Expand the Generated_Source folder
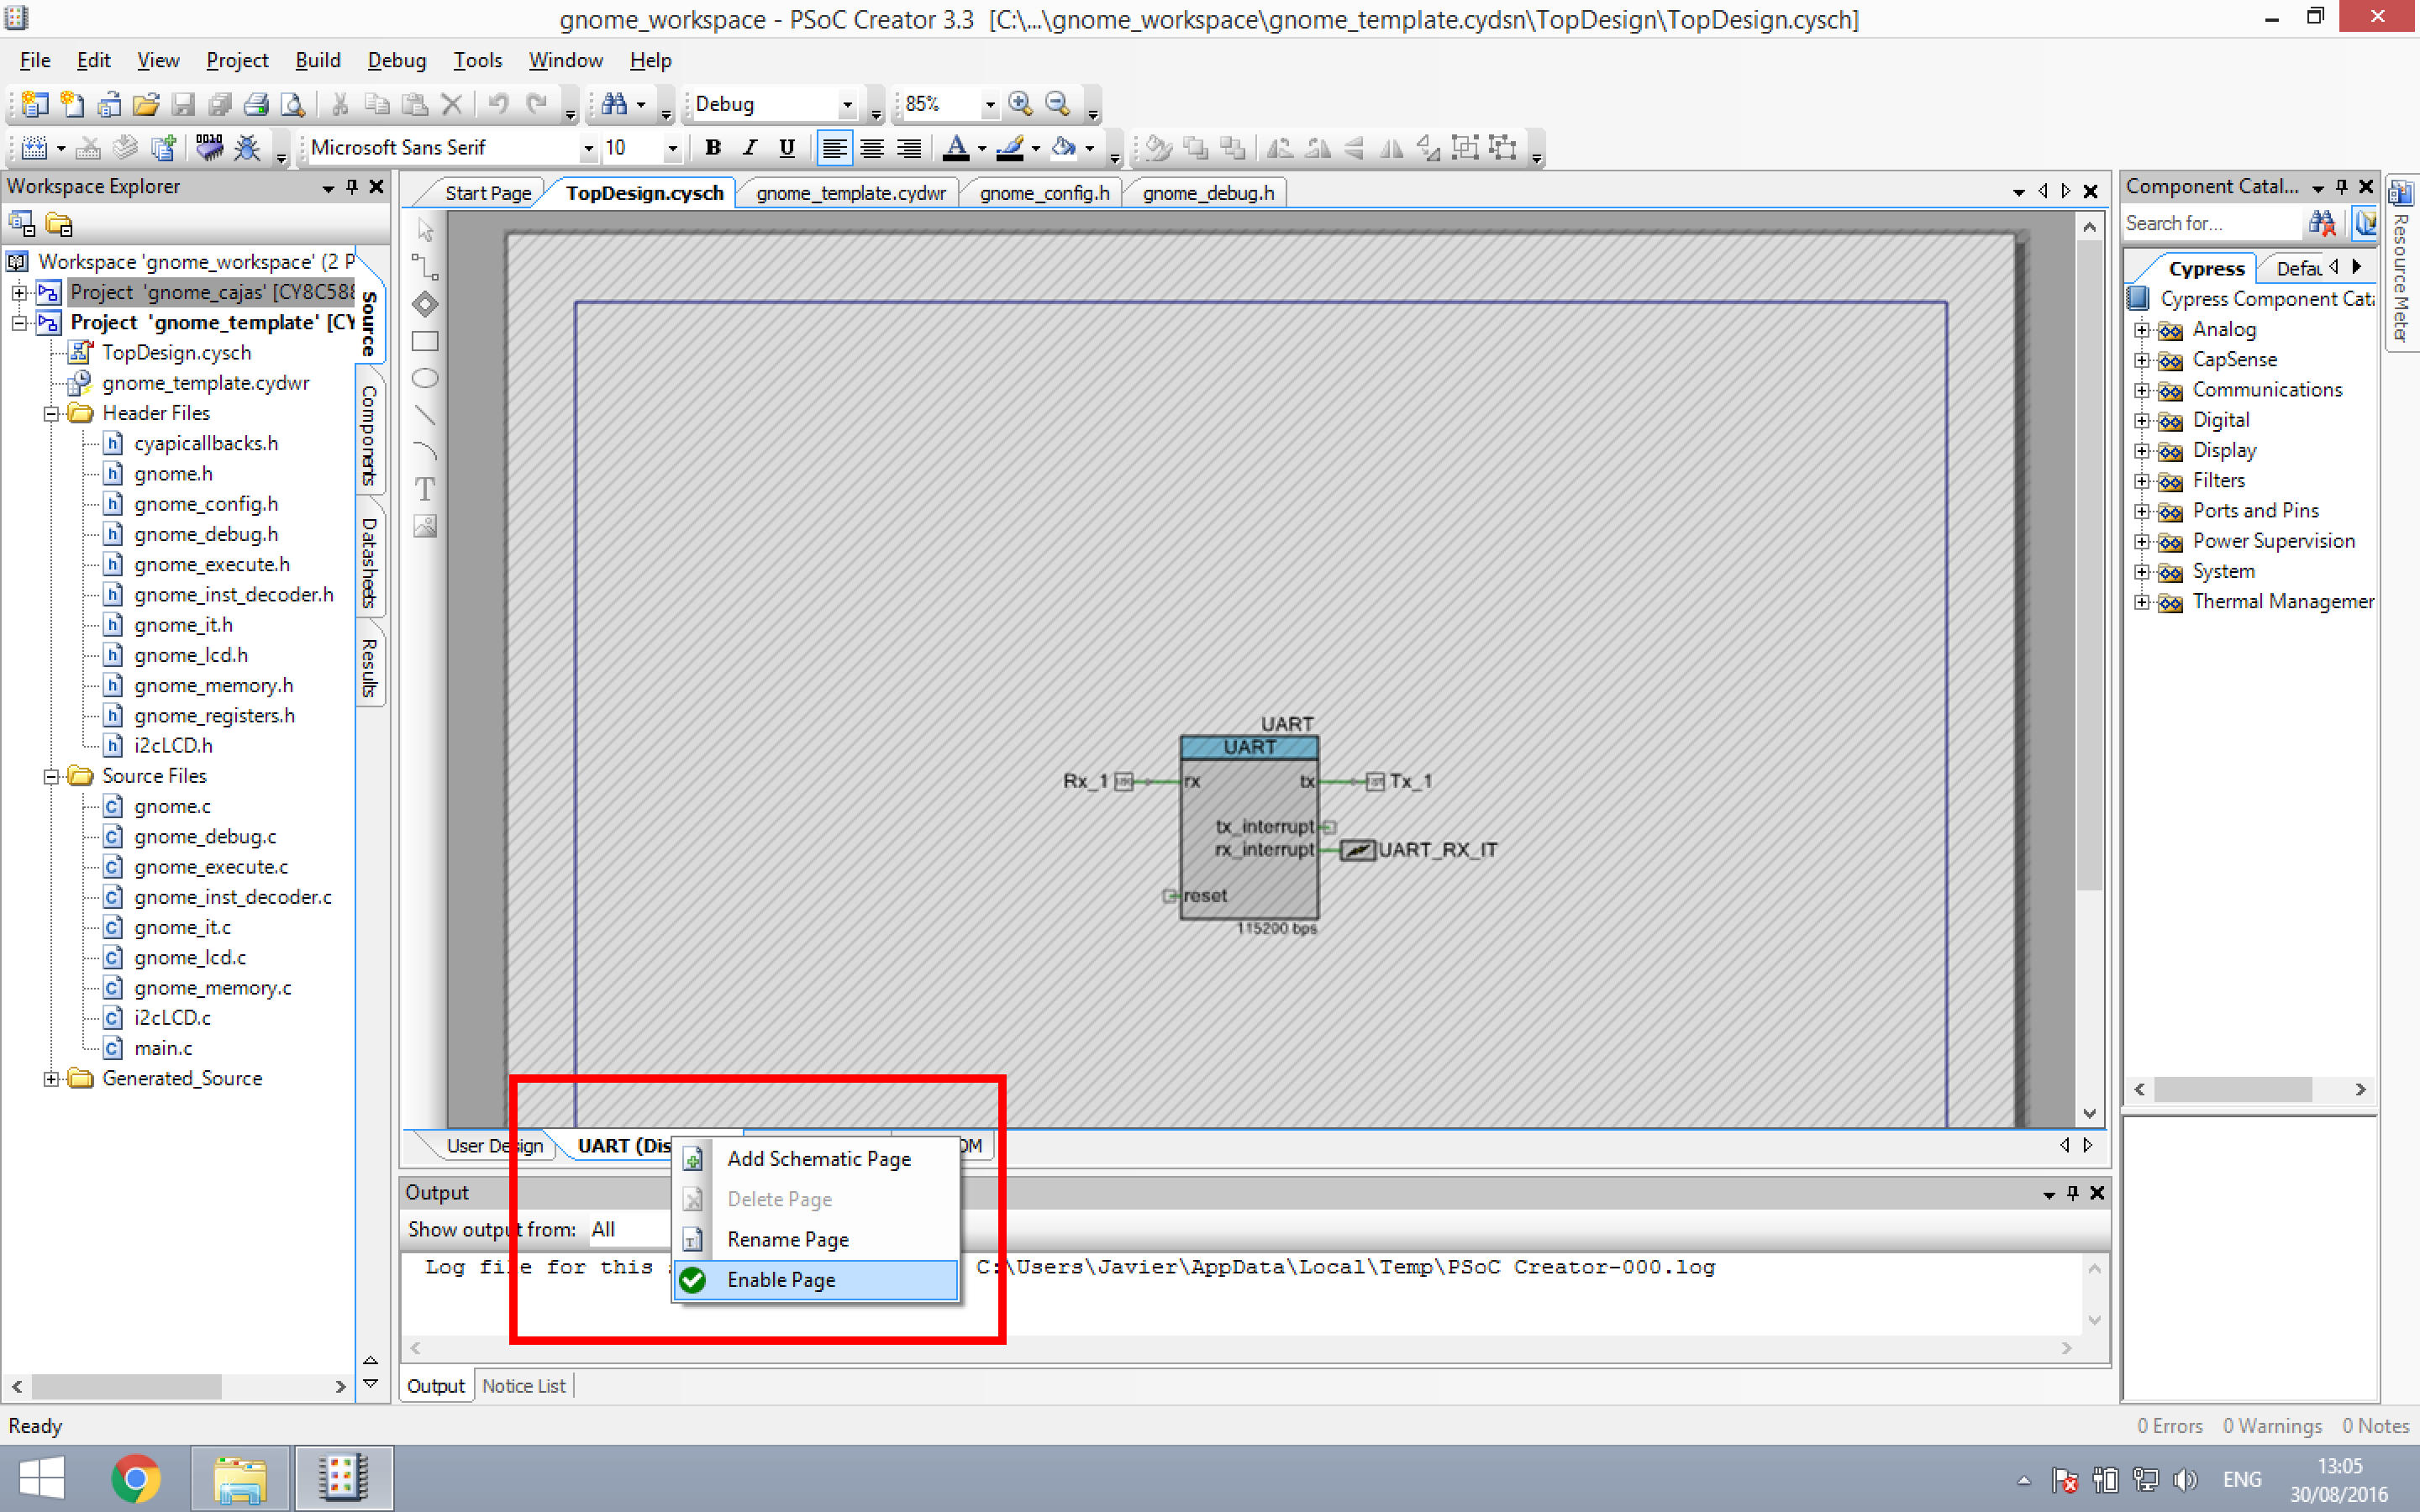This screenshot has width=2420, height=1512. (x=51, y=1079)
